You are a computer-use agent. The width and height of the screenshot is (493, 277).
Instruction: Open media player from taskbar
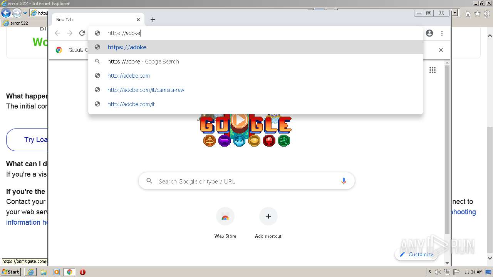point(57,272)
